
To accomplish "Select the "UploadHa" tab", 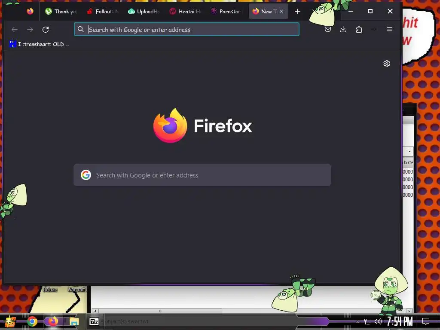I will pos(144,11).
